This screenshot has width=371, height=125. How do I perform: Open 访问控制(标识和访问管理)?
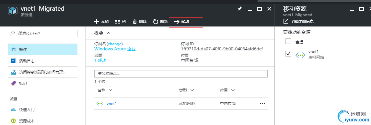[x=42, y=72]
